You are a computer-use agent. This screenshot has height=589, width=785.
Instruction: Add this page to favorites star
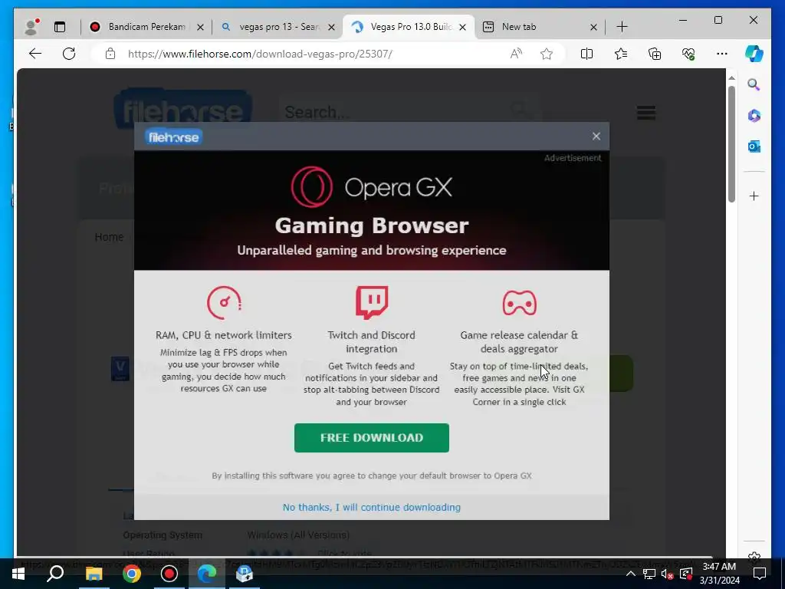(546, 54)
